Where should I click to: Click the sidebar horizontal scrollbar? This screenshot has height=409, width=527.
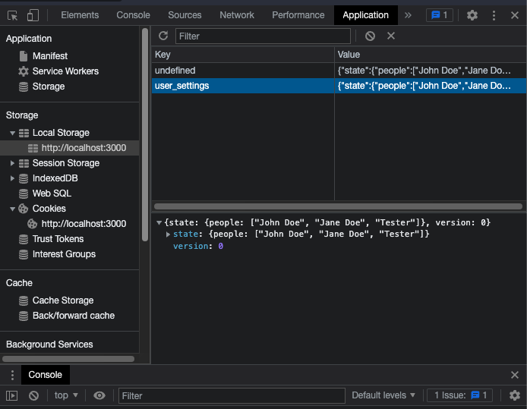click(x=68, y=359)
